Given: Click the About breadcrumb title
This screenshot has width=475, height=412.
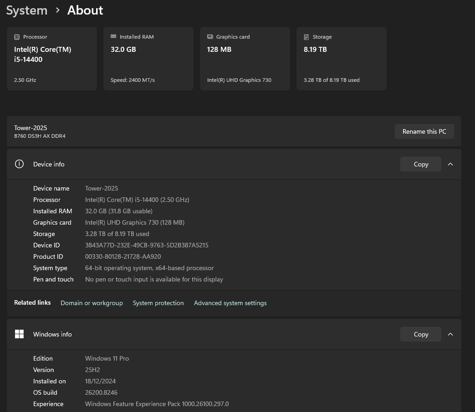Looking at the screenshot, I should pyautogui.click(x=85, y=10).
